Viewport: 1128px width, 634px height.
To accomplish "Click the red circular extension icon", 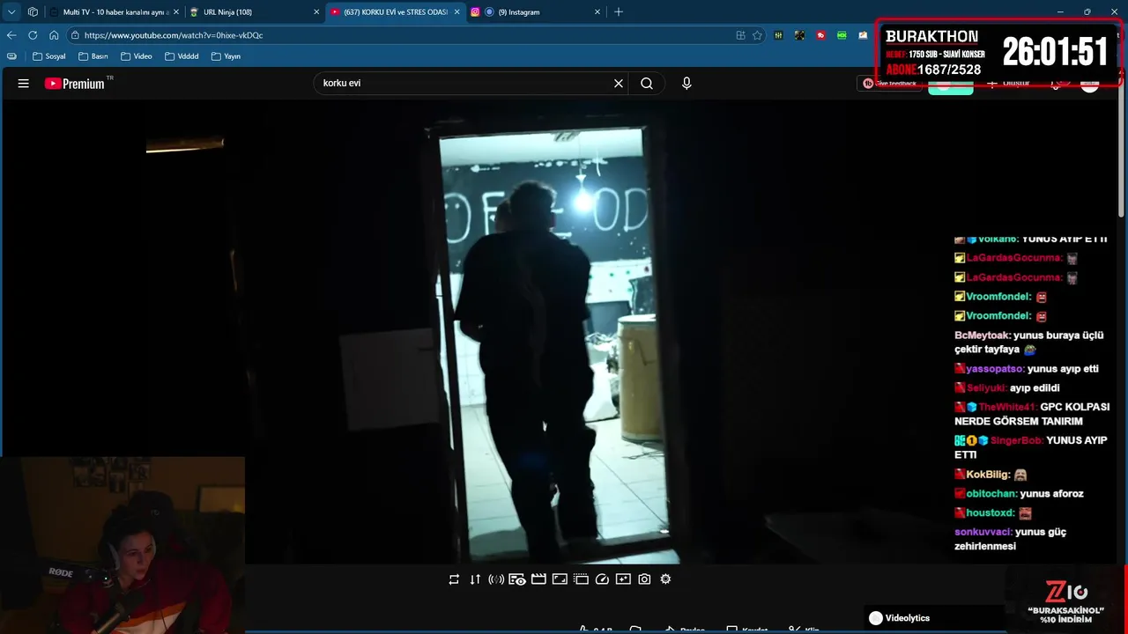I will 821,35.
